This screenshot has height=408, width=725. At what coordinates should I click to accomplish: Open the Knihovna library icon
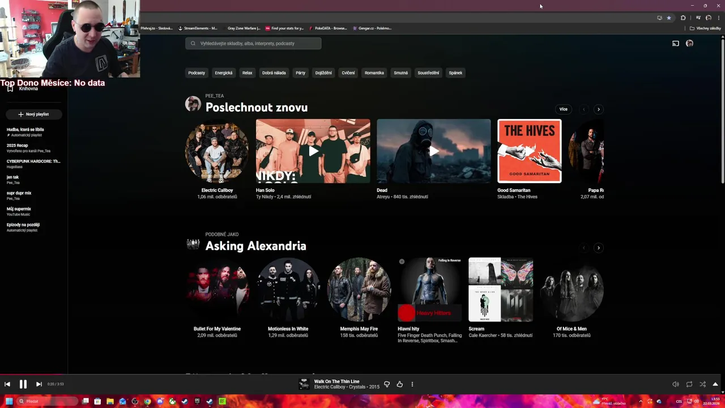[x=10, y=88]
